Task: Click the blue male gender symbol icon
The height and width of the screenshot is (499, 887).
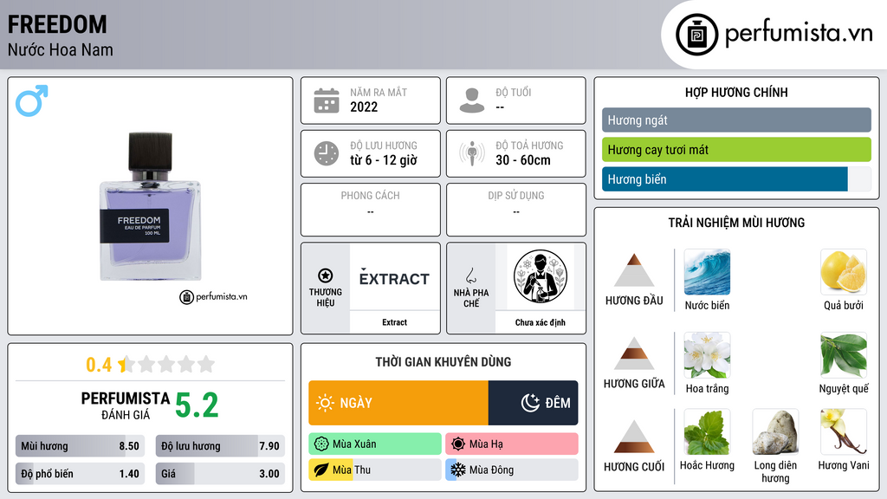Action: click(x=32, y=100)
